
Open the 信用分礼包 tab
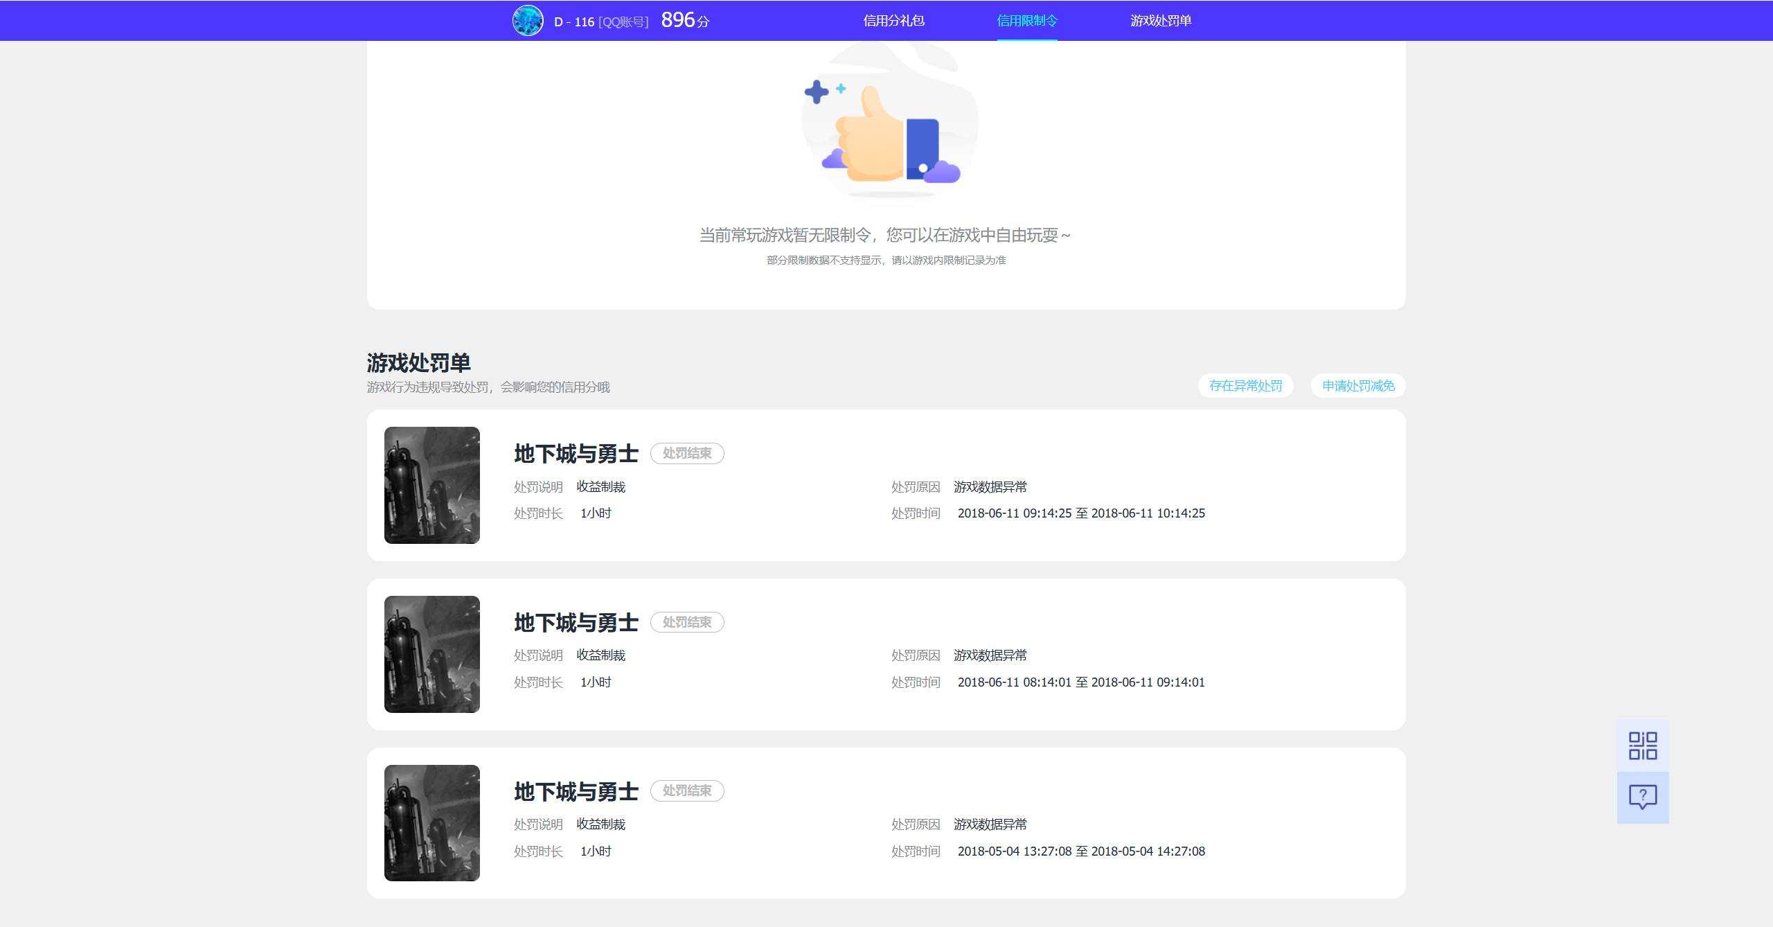(x=894, y=21)
